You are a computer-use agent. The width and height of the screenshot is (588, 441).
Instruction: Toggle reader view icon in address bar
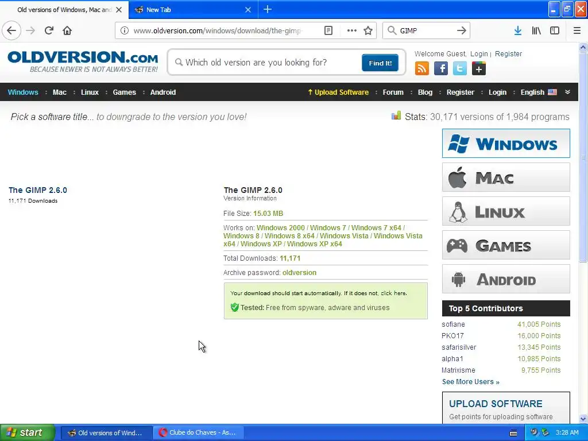328,30
